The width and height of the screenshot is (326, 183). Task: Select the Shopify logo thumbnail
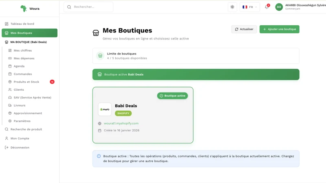tap(105, 109)
